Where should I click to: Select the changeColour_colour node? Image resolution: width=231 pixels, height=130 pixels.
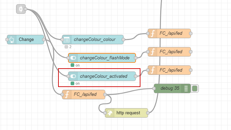[x=93, y=40]
